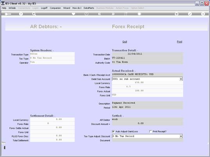
Task: Go forward with the double-right arrow icon
Action: pyautogui.click(x=113, y=14)
